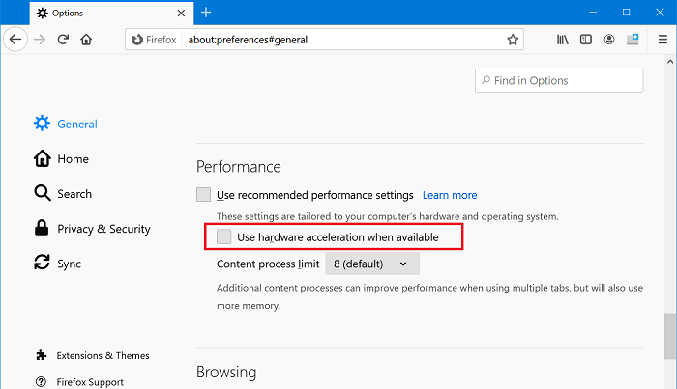Open the Firefox account icon
The image size is (677, 389).
click(x=609, y=40)
